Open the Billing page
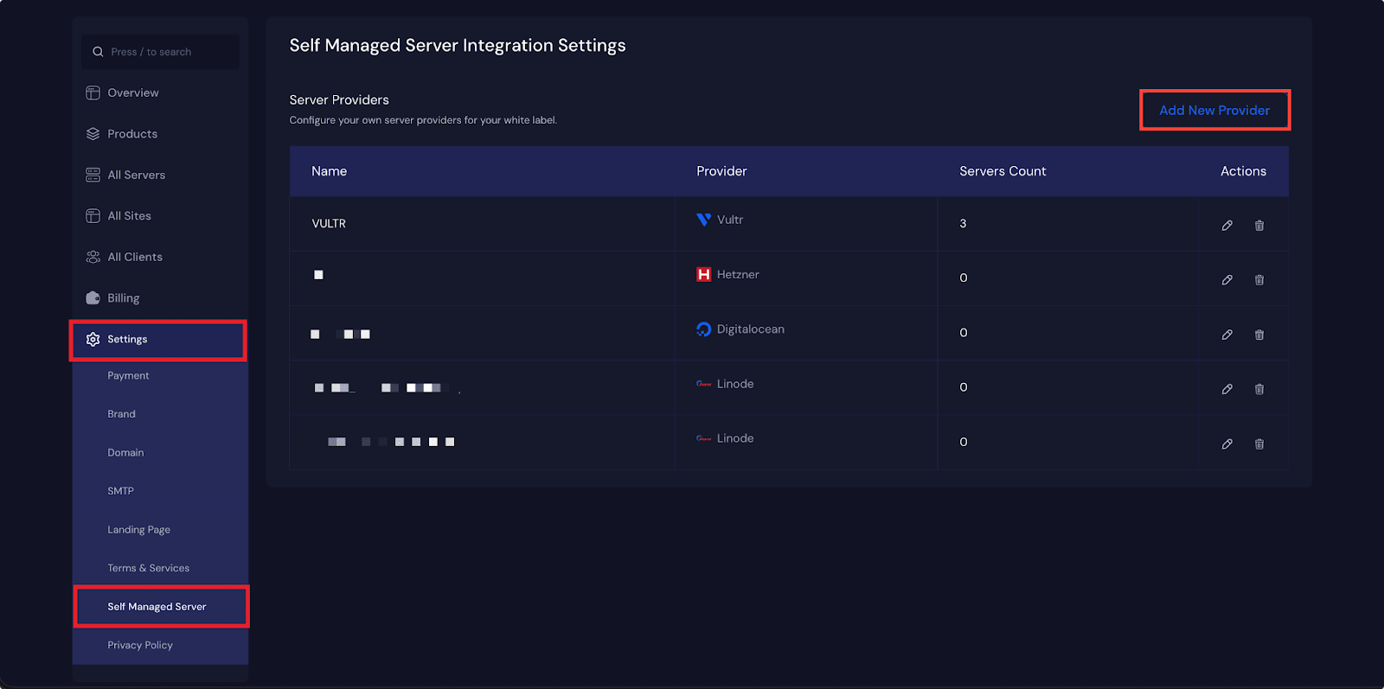Screen dimensions: 1384x689 (x=123, y=298)
